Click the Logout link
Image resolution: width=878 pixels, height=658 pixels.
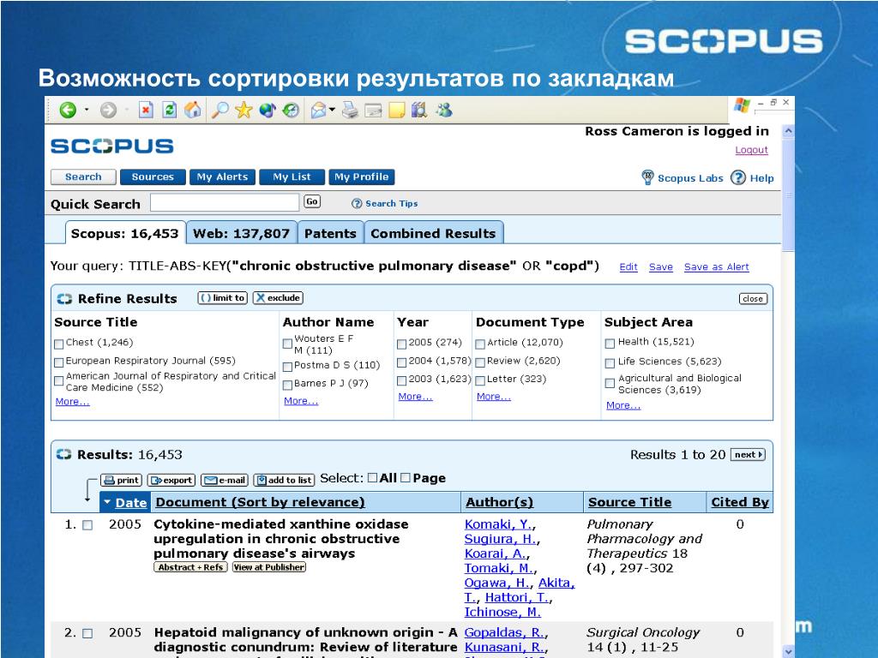[x=751, y=150]
